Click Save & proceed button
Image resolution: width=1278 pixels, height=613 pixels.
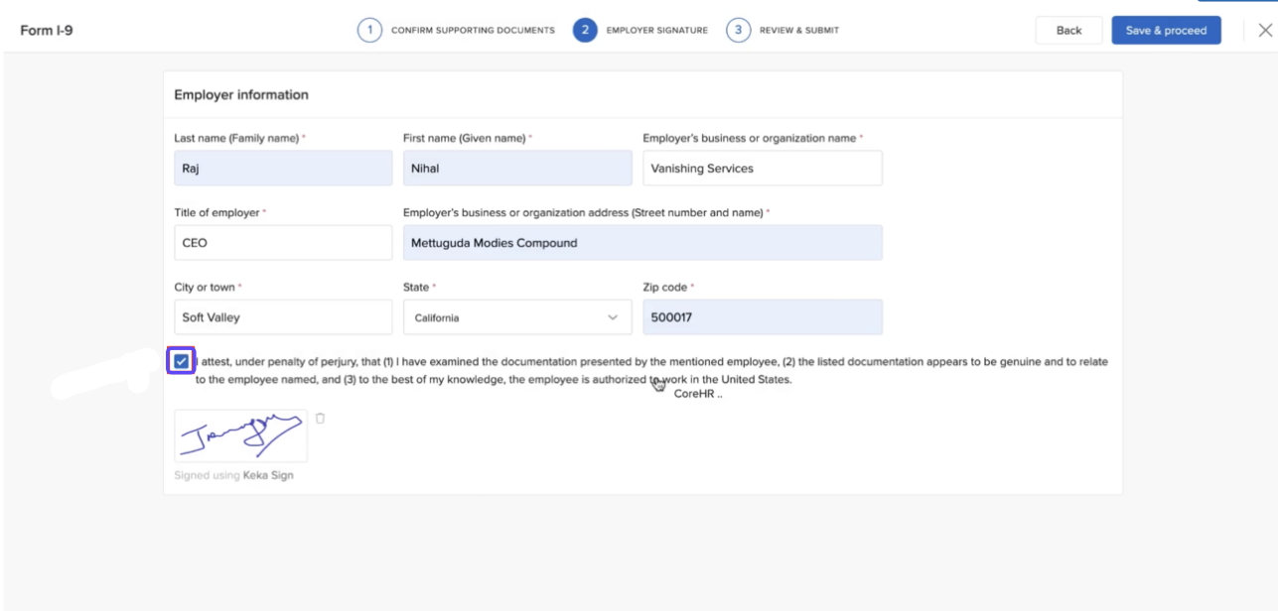1166,31
